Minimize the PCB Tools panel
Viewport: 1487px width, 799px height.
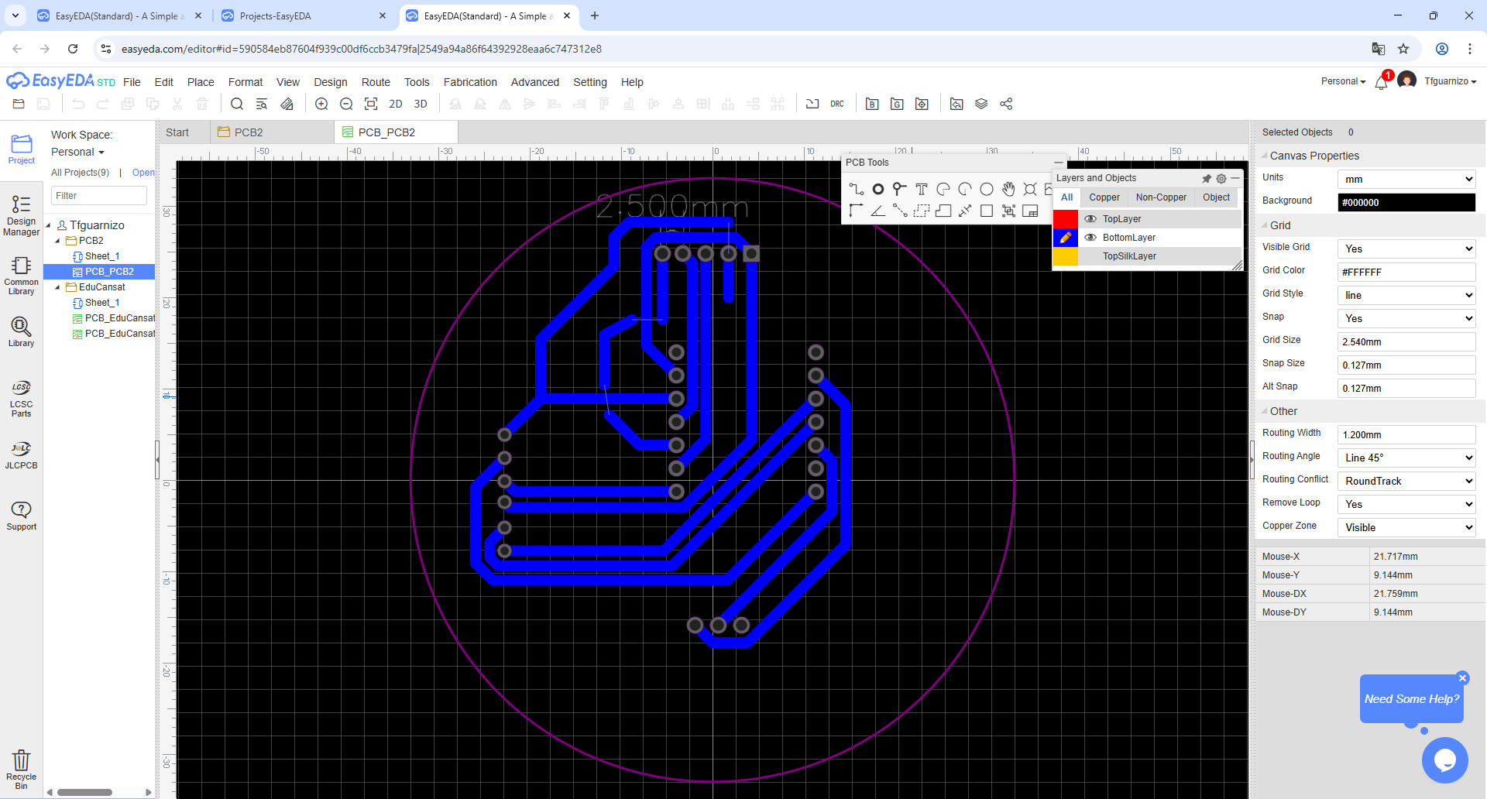(1059, 163)
